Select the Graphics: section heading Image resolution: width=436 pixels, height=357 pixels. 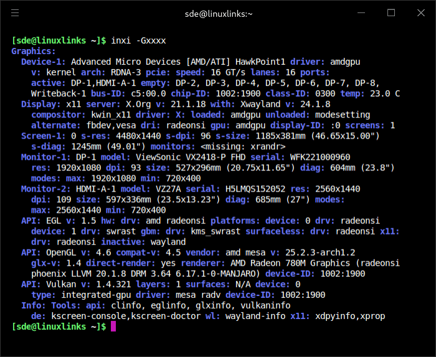[x=34, y=51]
